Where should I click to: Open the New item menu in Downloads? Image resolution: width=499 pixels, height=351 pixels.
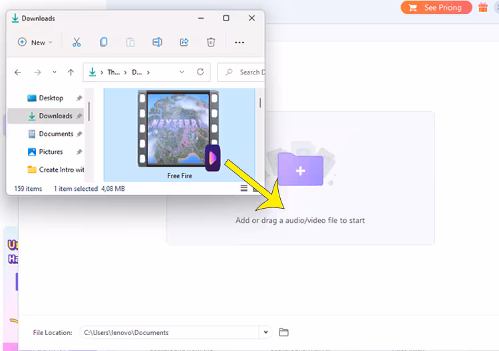coord(35,43)
